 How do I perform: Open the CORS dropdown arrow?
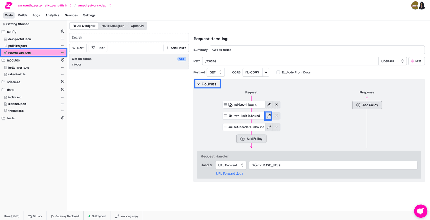266,72
